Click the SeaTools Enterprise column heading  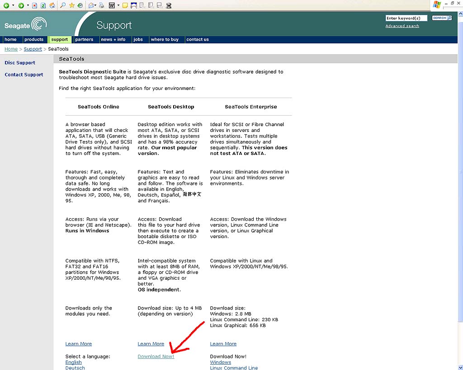[x=251, y=107]
